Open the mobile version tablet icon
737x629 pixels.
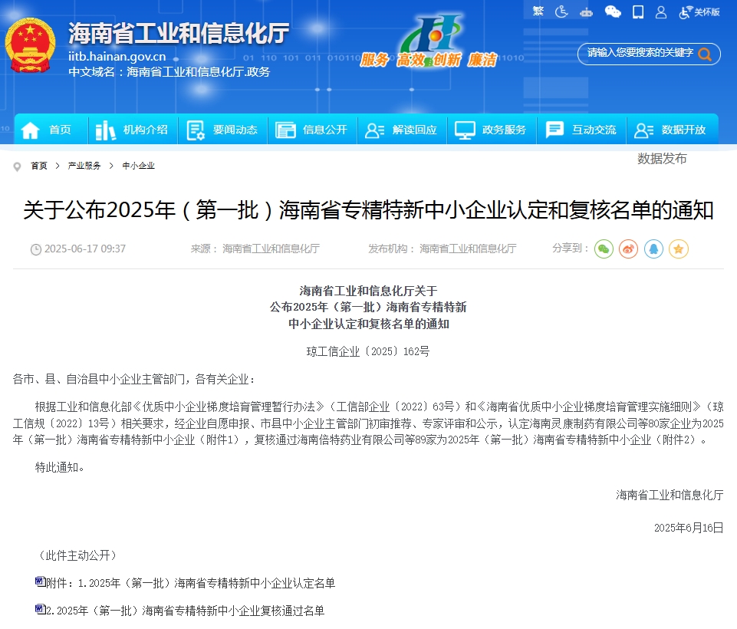(x=637, y=12)
